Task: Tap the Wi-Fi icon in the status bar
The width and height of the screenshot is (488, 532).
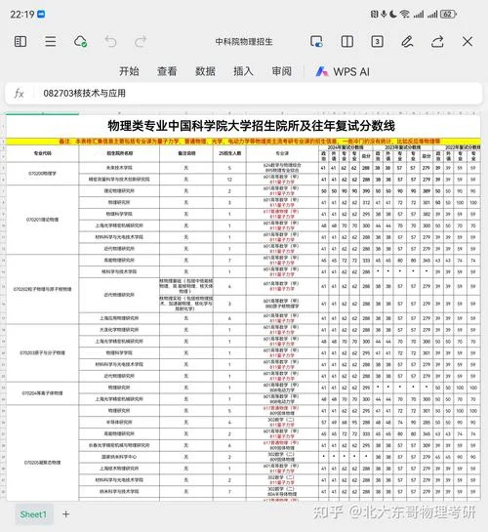Action: click(x=404, y=15)
